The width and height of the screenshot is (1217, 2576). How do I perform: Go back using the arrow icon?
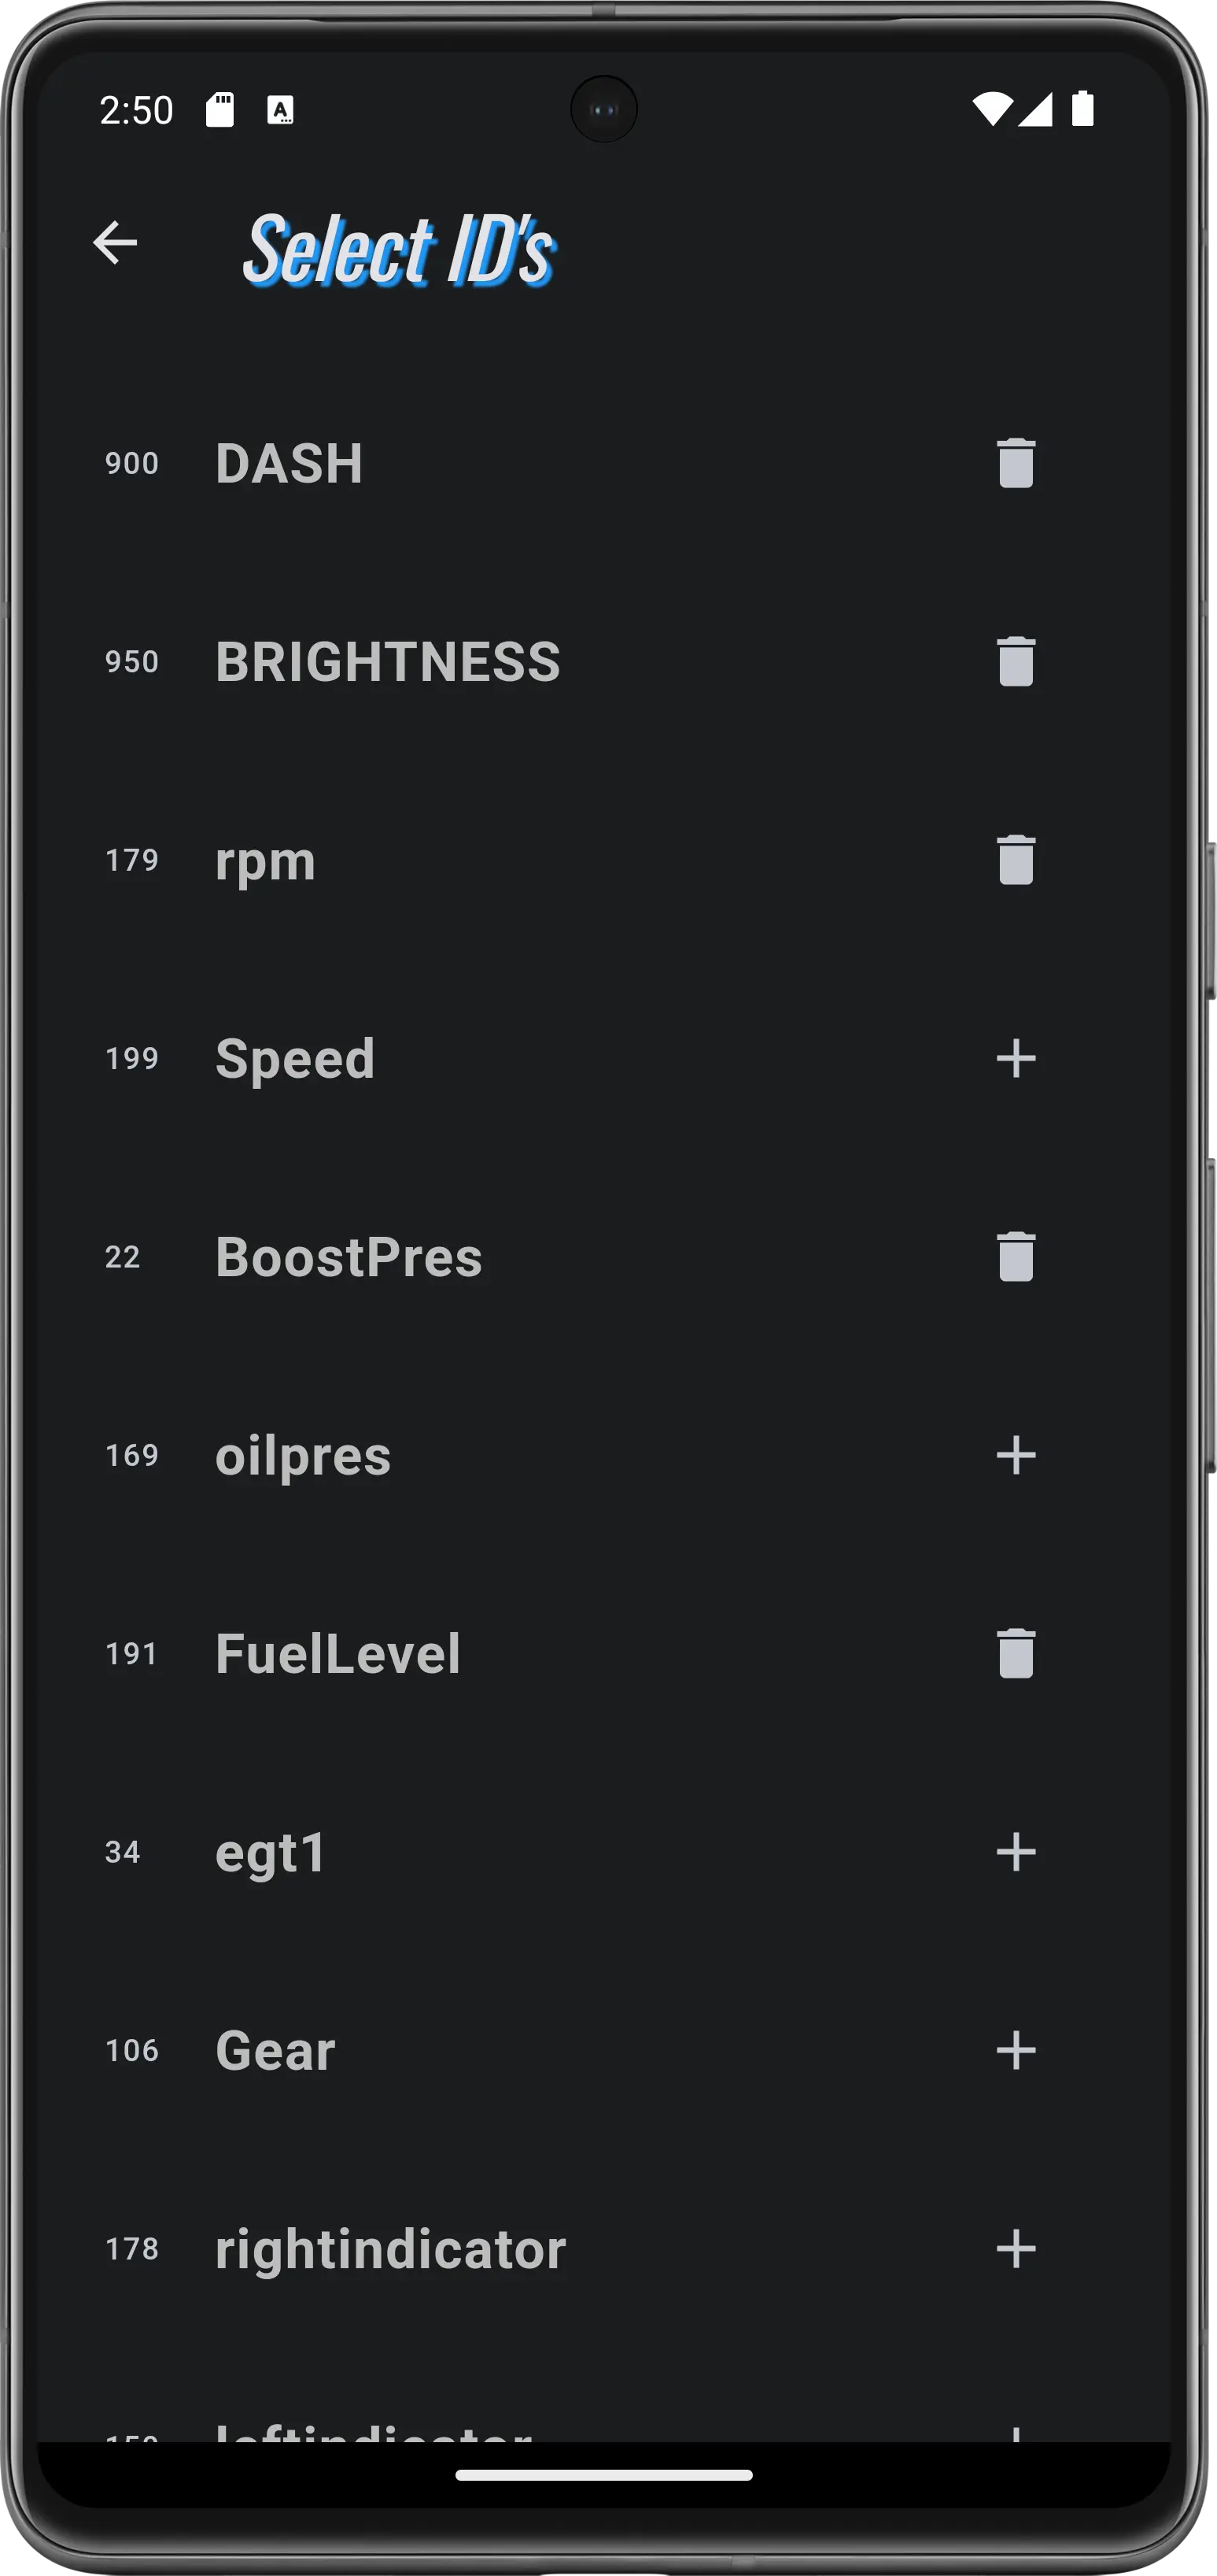[115, 243]
